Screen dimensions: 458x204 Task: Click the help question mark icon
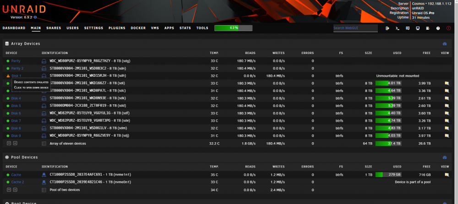pos(438,28)
